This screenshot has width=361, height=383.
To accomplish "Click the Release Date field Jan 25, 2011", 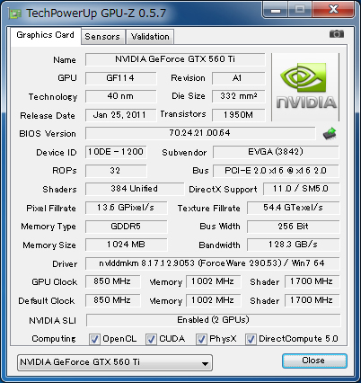I will 120,115.
